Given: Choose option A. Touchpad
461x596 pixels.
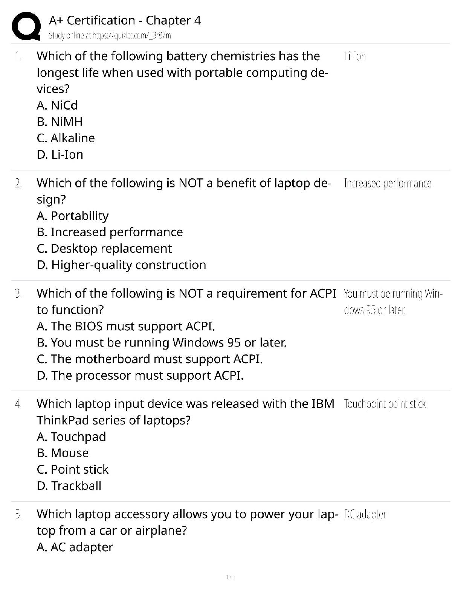Looking at the screenshot, I should [71, 437].
